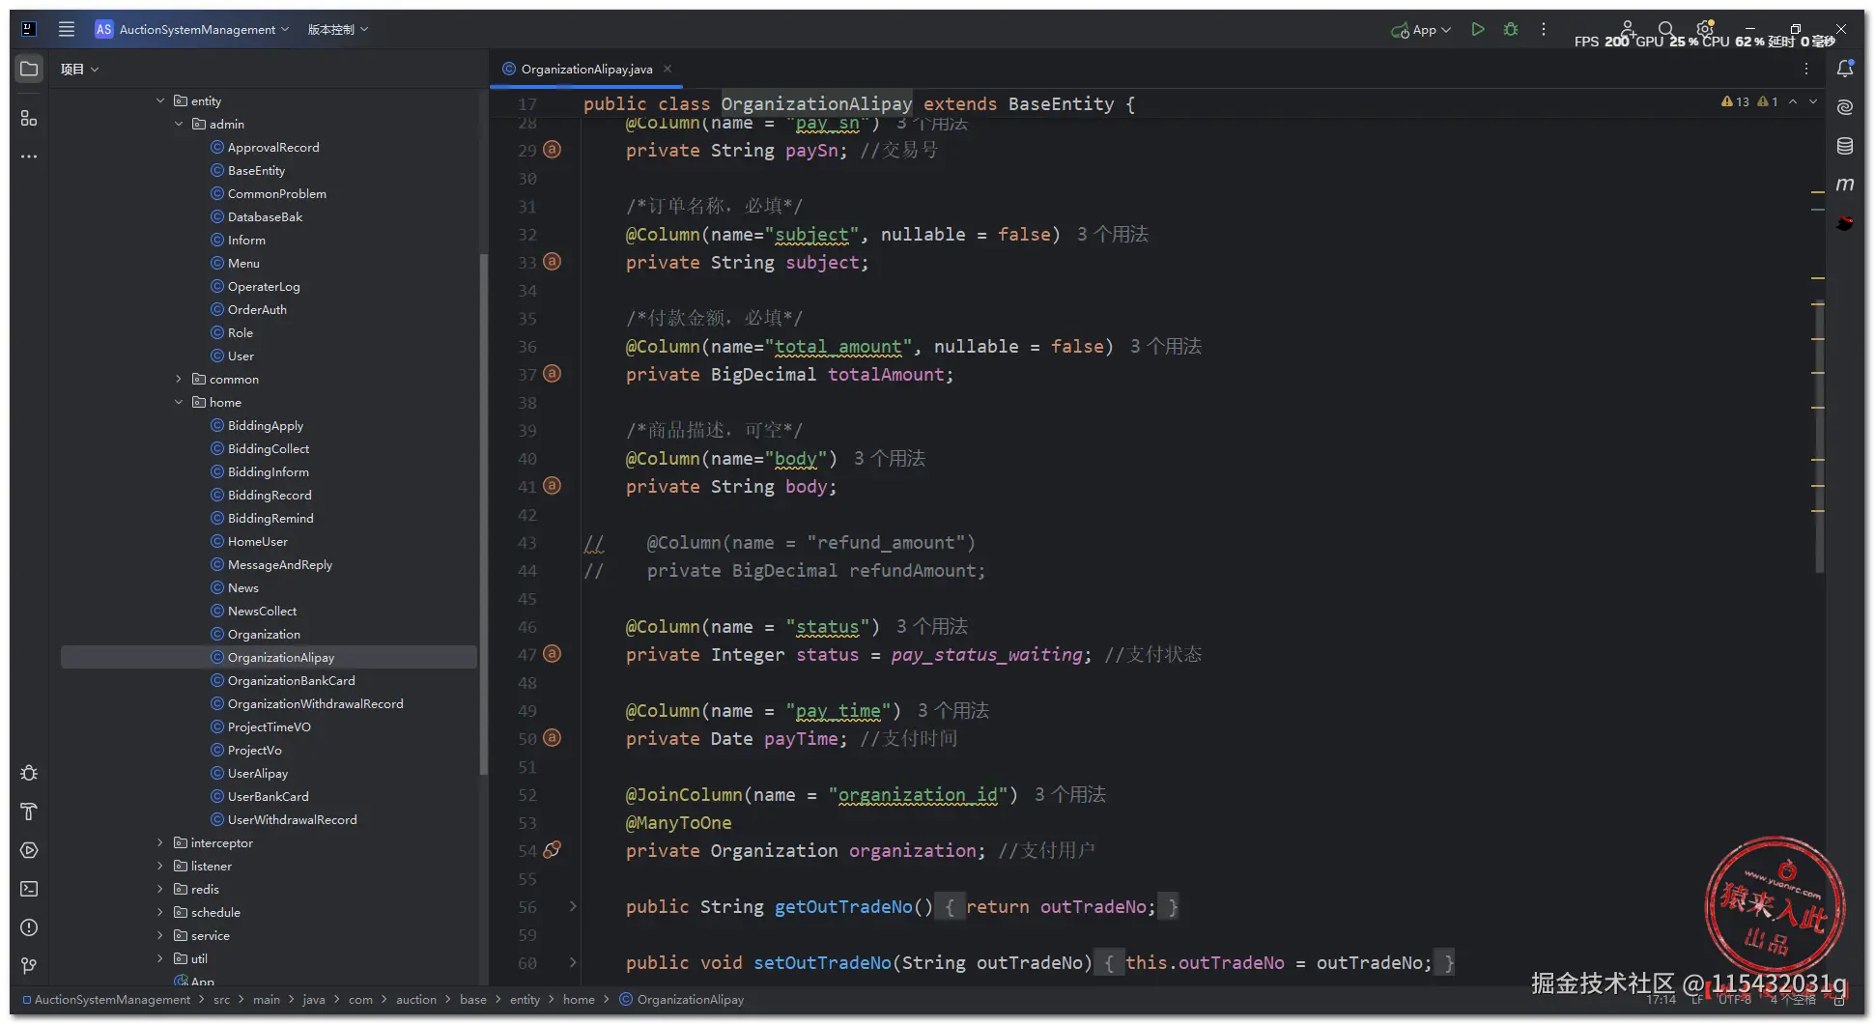Expand the interceptor folder

click(160, 842)
